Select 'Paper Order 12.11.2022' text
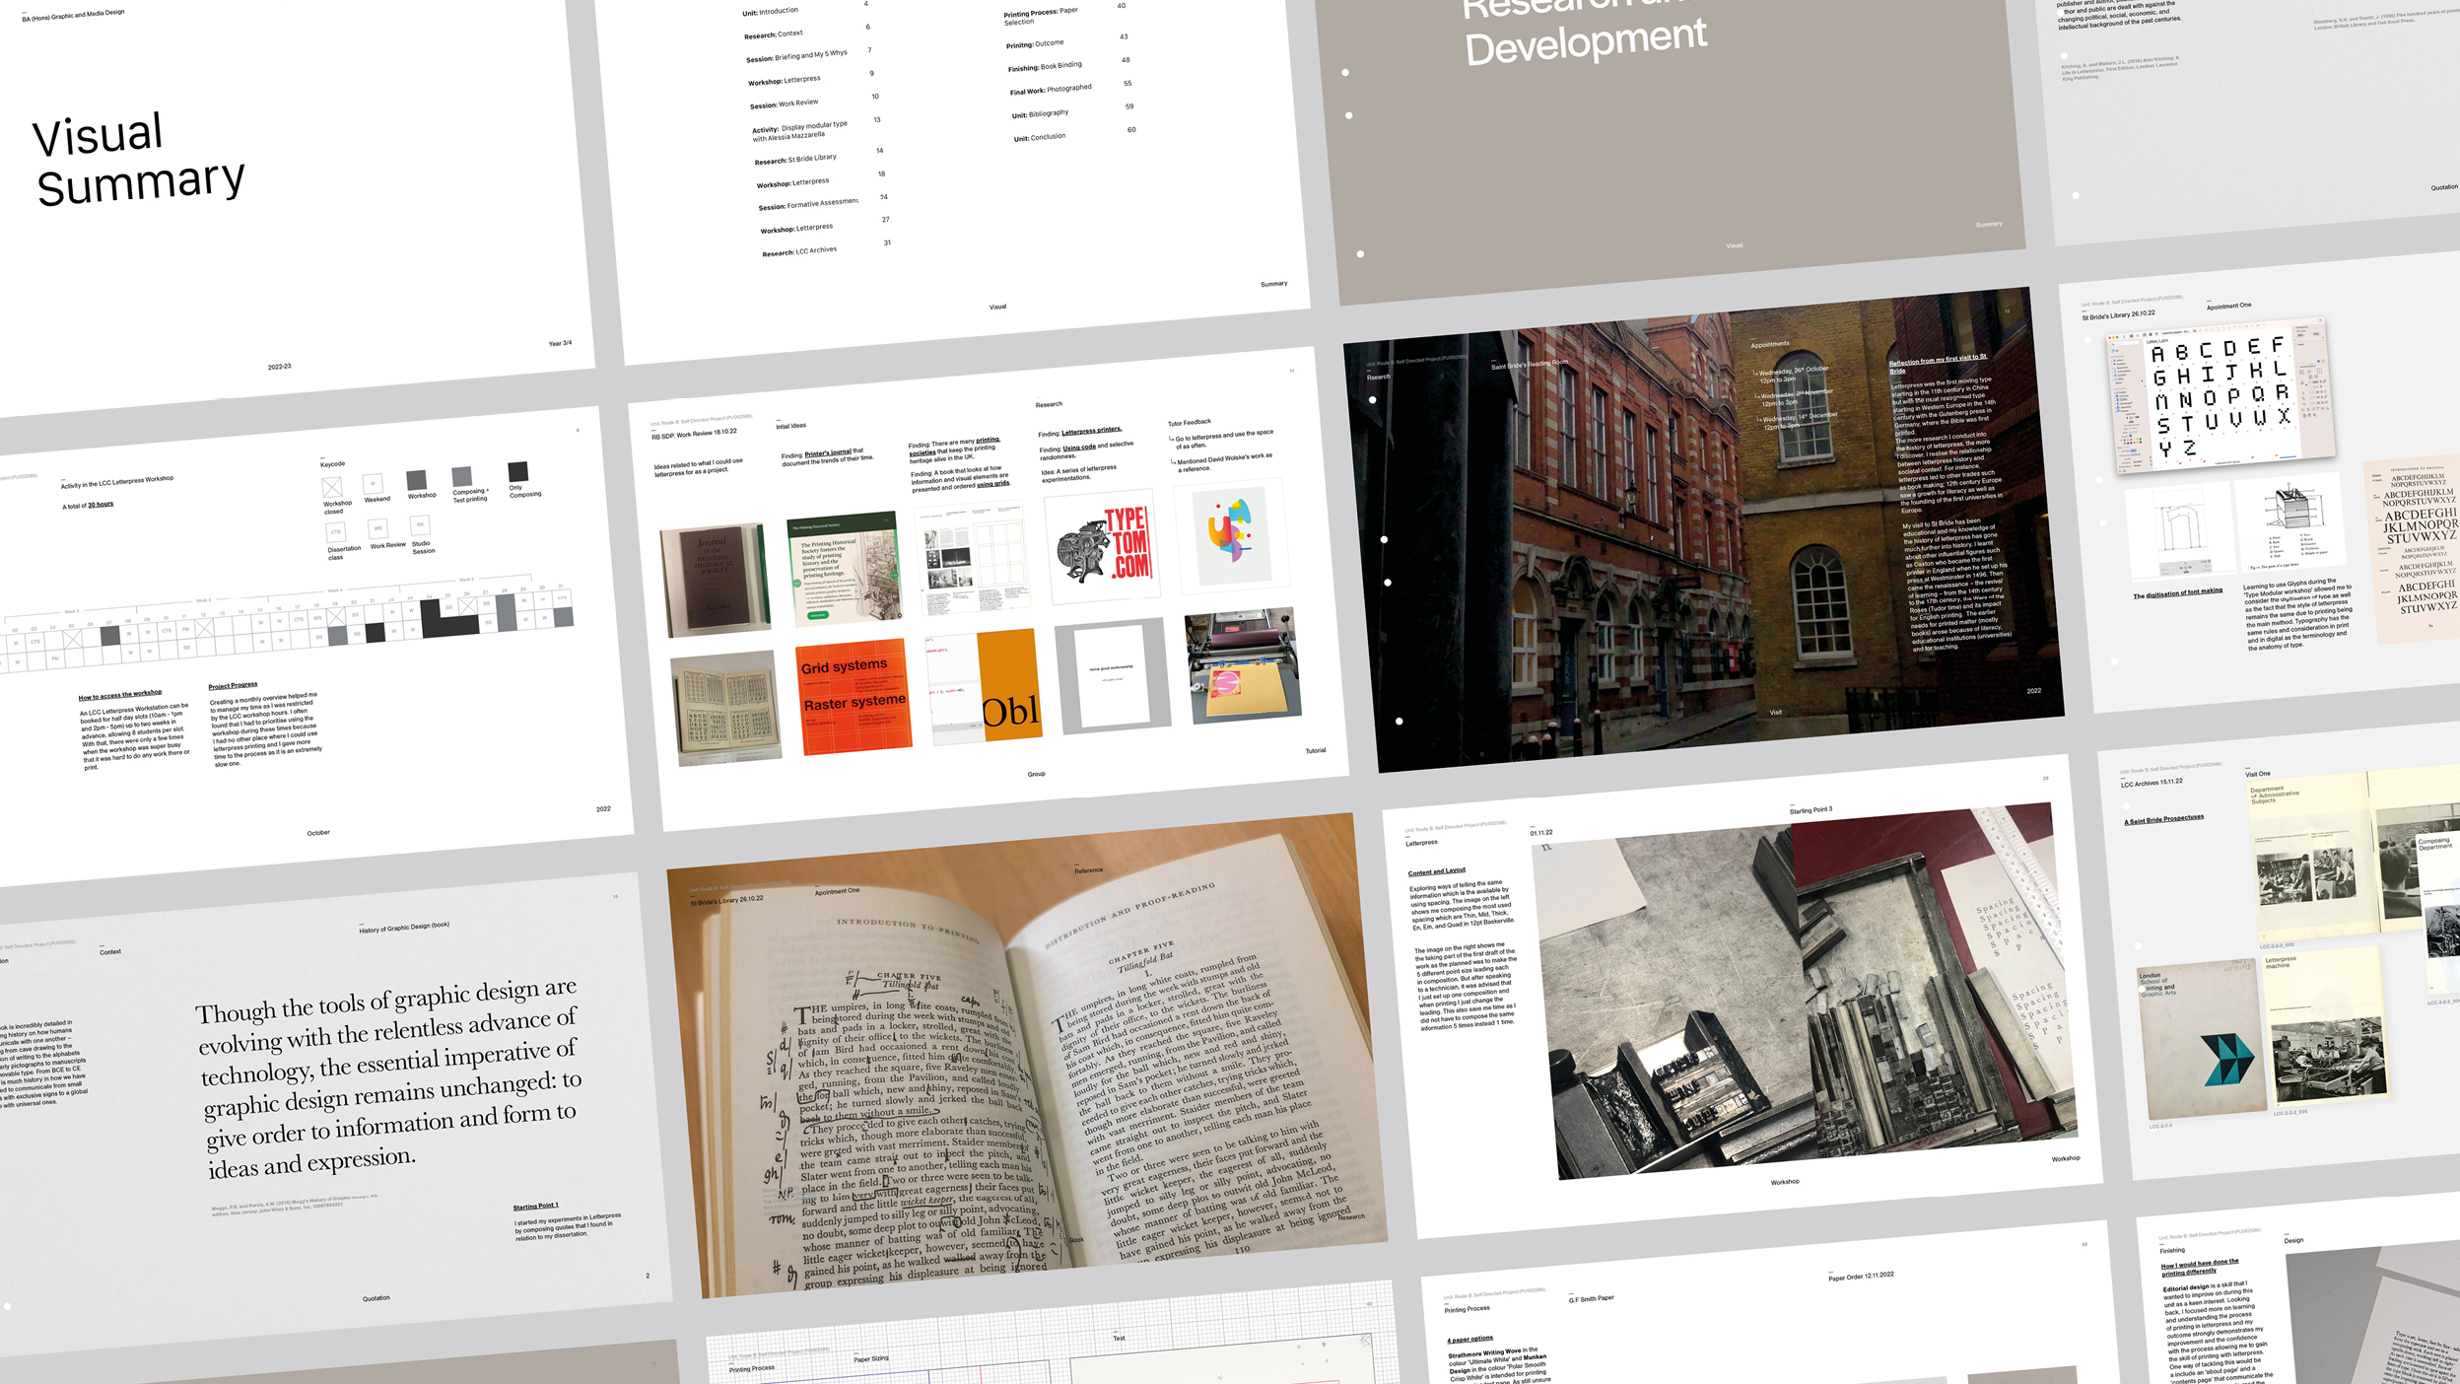The height and width of the screenshot is (1384, 2460). click(1862, 1276)
